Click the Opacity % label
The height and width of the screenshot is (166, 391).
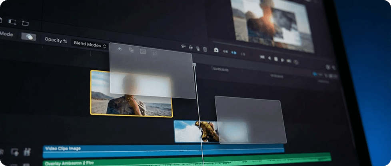[56, 40]
